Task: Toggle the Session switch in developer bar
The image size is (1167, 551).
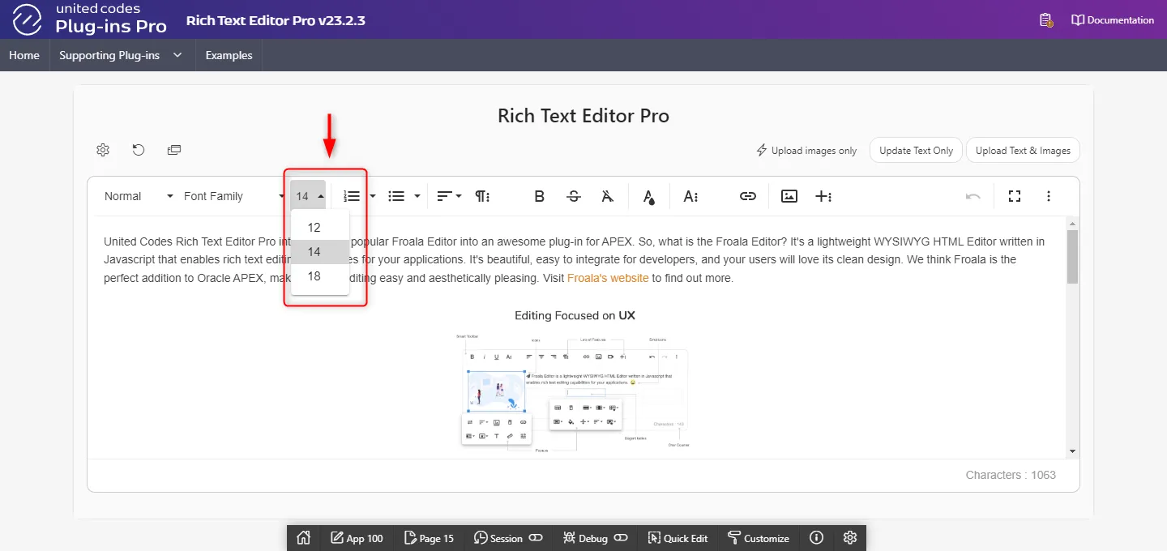Action: pos(536,538)
